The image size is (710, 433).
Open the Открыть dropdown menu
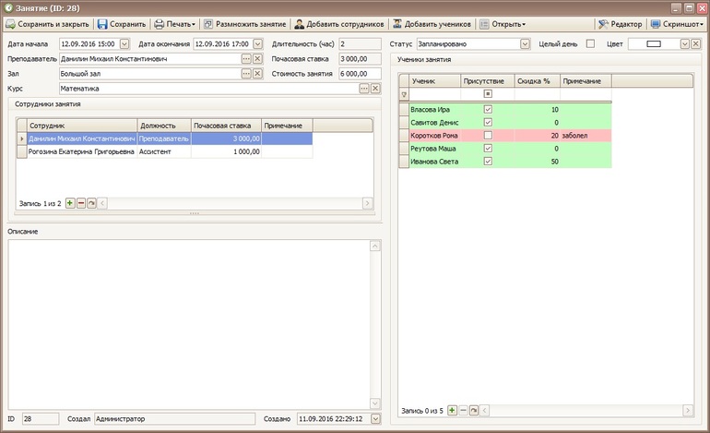(x=503, y=24)
